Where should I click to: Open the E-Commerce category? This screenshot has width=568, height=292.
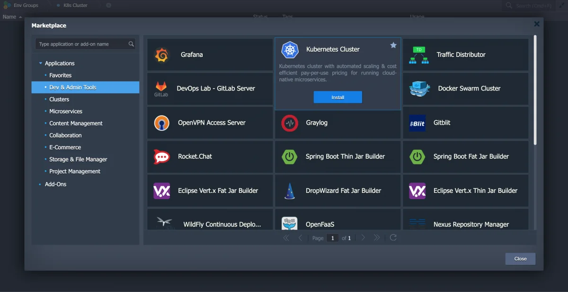click(65, 147)
